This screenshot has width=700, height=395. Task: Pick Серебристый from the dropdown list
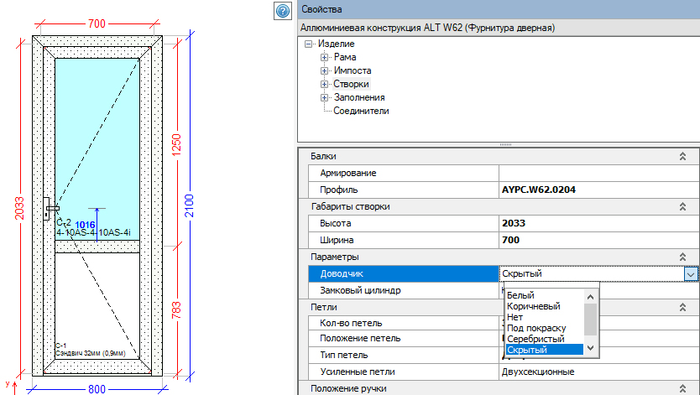click(x=535, y=338)
